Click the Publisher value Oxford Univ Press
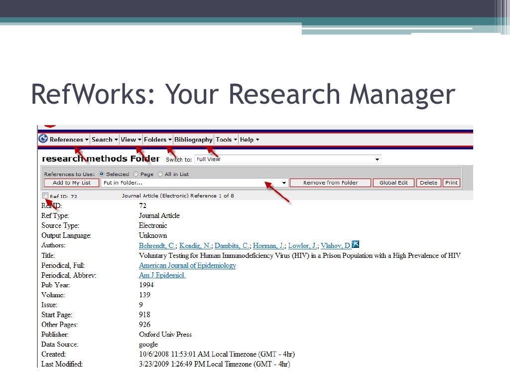This screenshot has width=510, height=383. coord(165,335)
